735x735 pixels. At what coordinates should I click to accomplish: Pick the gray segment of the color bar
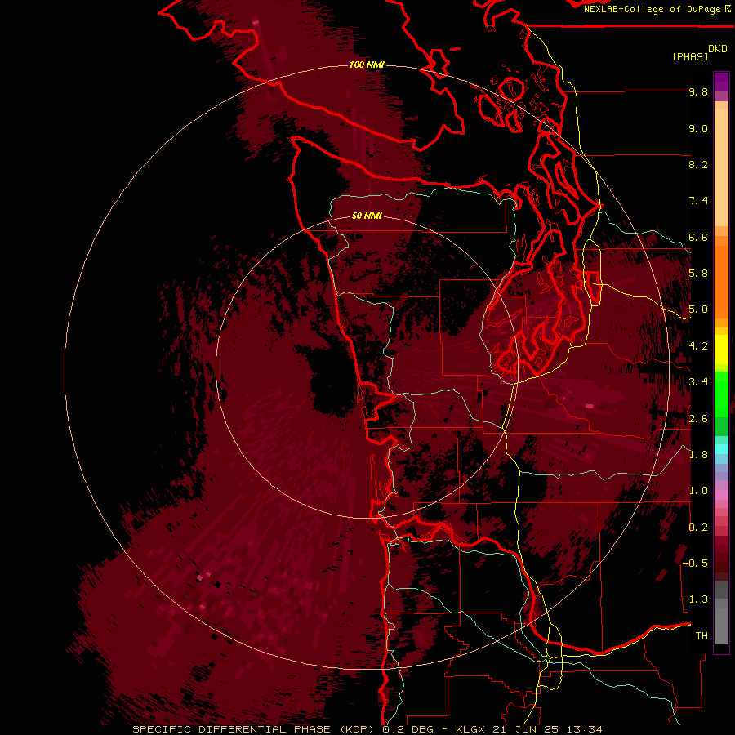(x=721, y=612)
